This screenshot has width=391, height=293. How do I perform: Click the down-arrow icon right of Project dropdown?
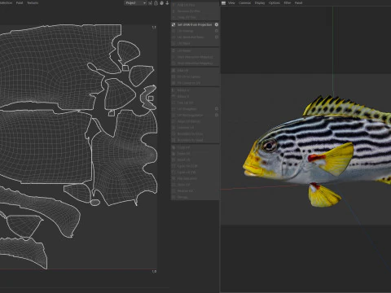coord(167,3)
